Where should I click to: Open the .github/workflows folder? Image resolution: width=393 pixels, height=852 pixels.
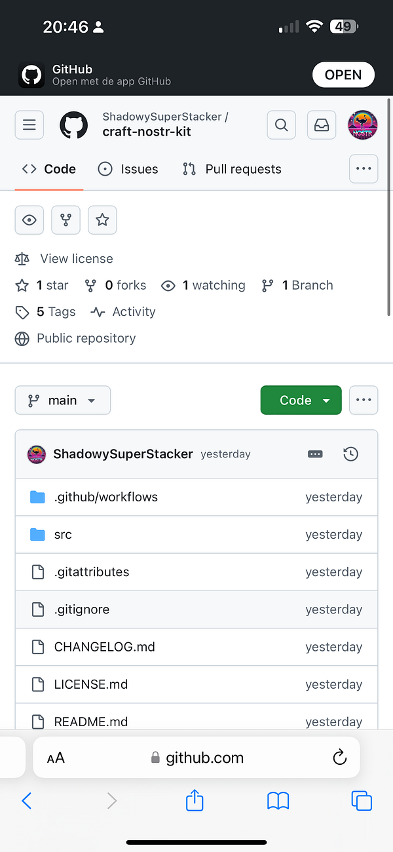pos(106,497)
